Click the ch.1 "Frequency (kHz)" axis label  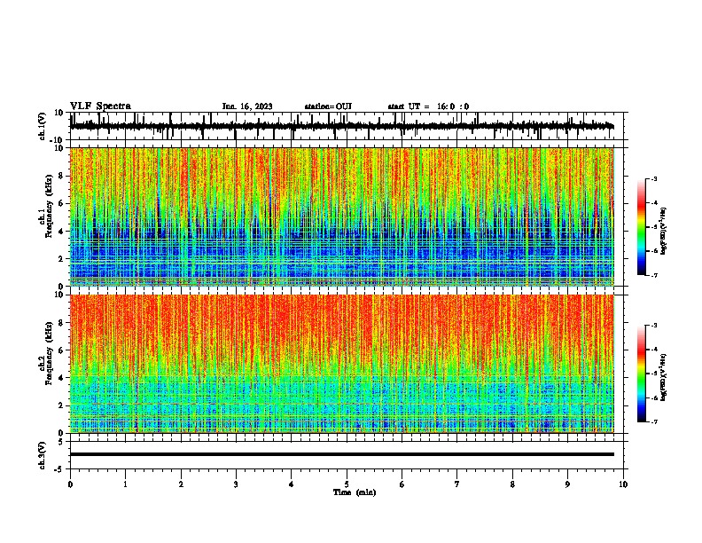pos(50,206)
